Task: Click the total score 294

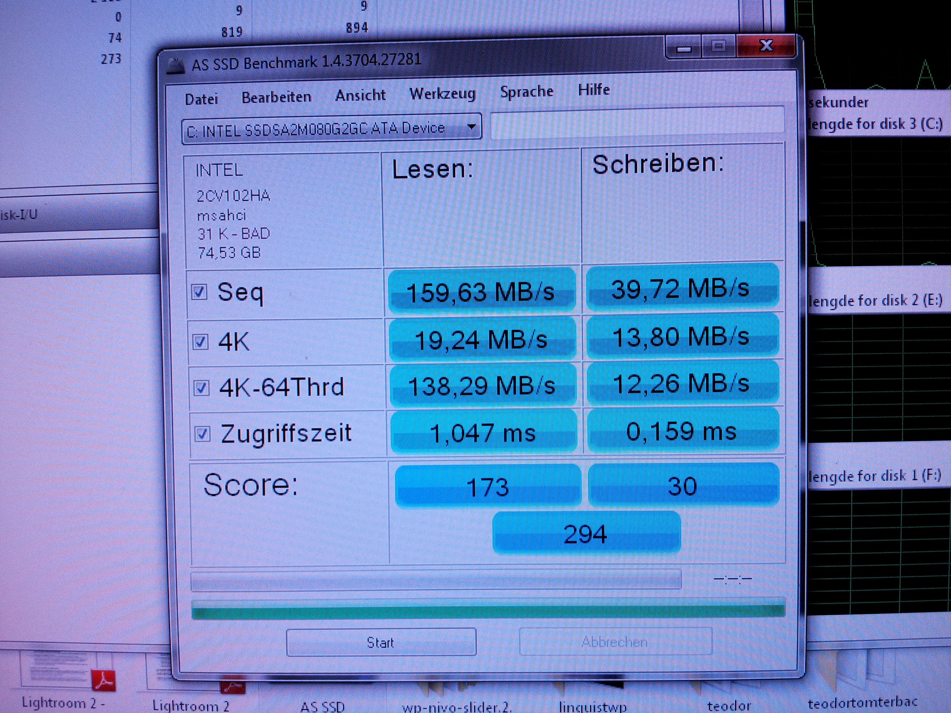Action: (x=587, y=533)
